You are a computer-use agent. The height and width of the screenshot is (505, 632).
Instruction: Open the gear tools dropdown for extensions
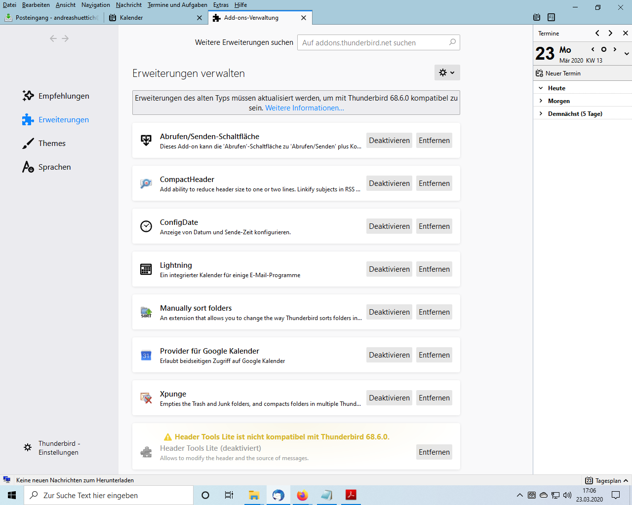pos(447,72)
